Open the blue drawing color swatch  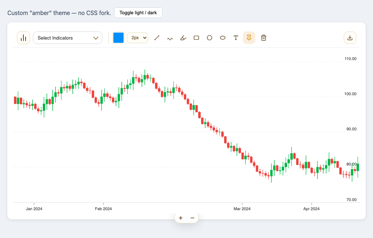(118, 38)
